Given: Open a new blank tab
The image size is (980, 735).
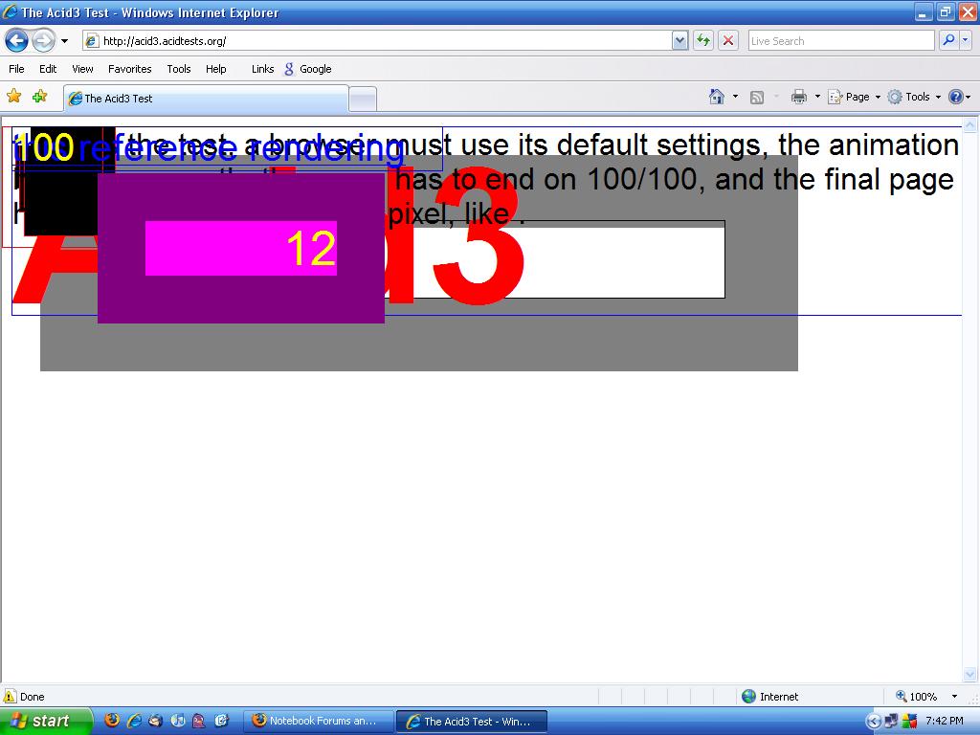Looking at the screenshot, I should coord(363,99).
